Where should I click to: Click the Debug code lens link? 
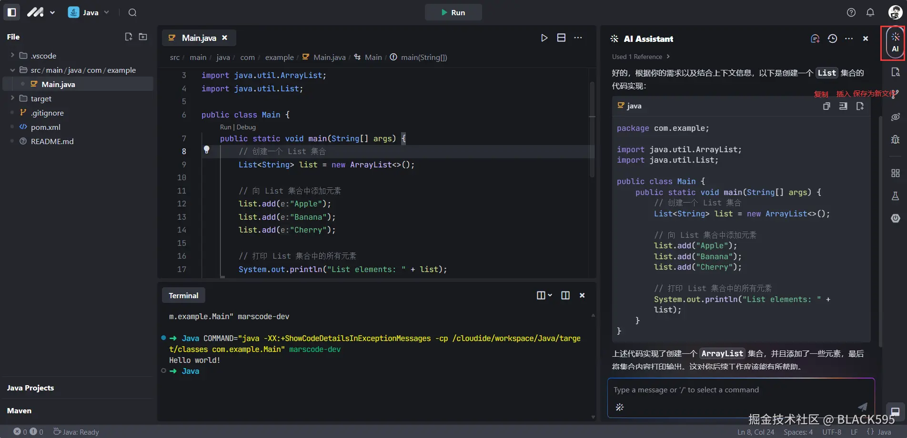click(x=246, y=127)
